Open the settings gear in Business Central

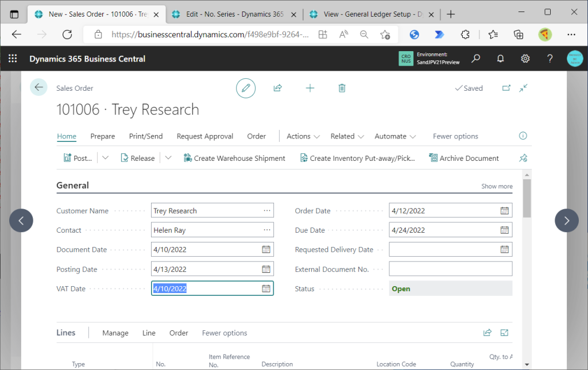point(525,59)
